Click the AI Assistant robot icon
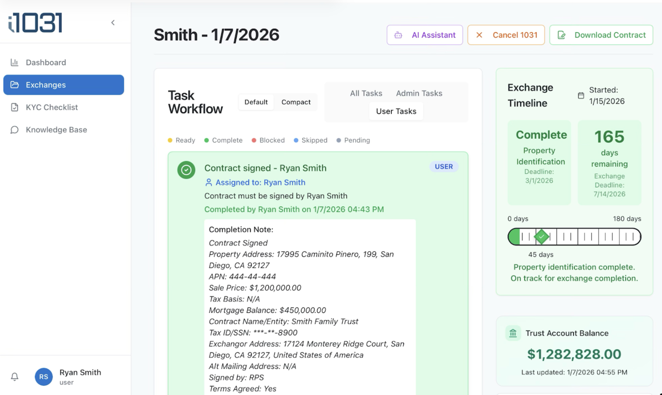 point(398,35)
